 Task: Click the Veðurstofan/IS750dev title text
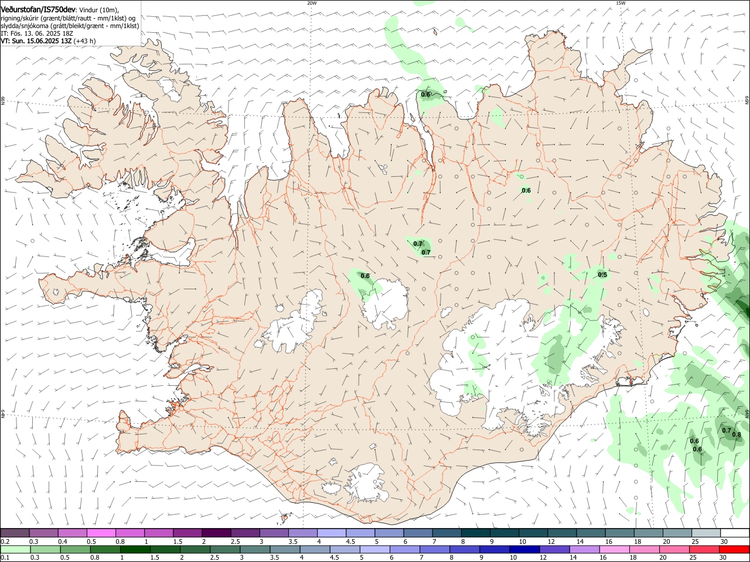tap(38, 9)
